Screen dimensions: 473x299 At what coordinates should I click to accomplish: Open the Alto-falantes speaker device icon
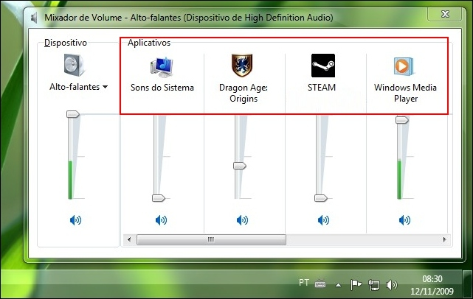click(x=75, y=65)
